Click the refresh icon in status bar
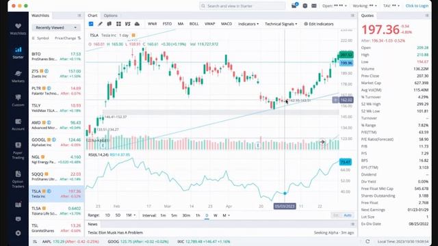The image size is (438, 246). tap(368, 241)
